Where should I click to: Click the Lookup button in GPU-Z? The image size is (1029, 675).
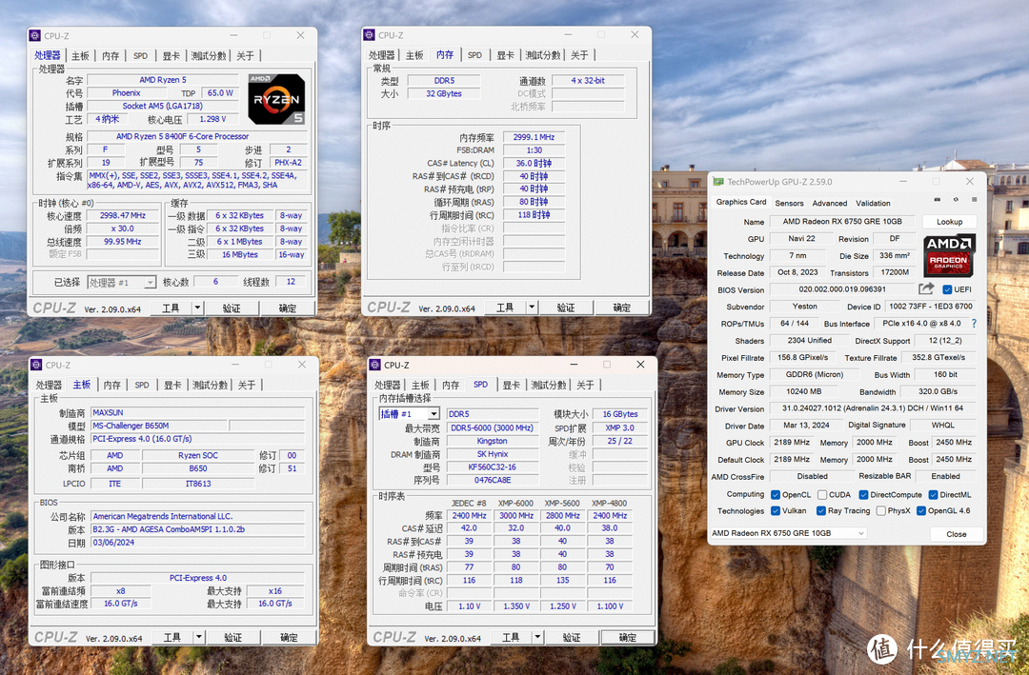pos(949,222)
